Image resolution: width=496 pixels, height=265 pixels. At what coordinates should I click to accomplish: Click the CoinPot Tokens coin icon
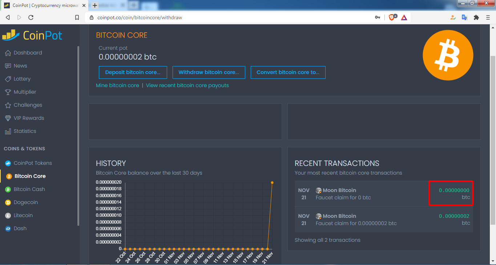pyautogui.click(x=8, y=163)
